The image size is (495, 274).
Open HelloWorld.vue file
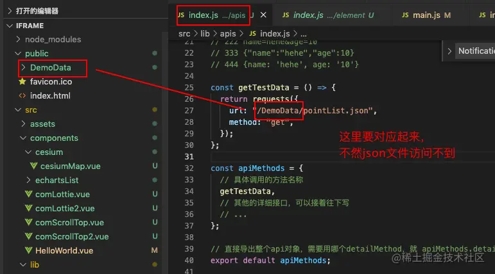coord(64,251)
